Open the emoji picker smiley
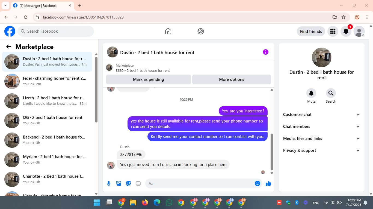 click(x=257, y=183)
